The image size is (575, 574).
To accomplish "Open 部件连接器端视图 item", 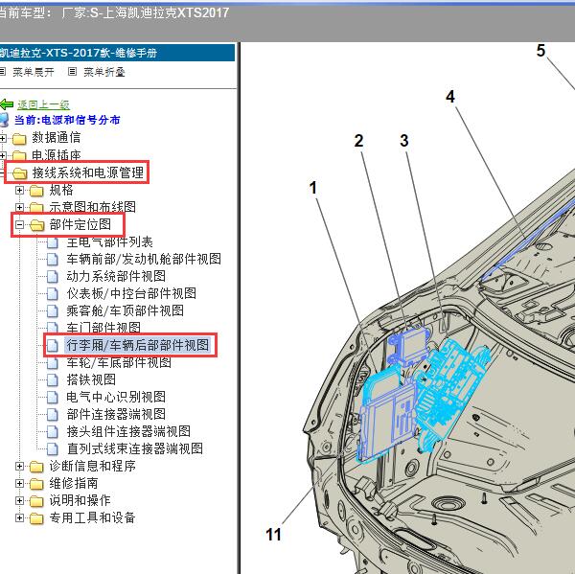I will (116, 414).
